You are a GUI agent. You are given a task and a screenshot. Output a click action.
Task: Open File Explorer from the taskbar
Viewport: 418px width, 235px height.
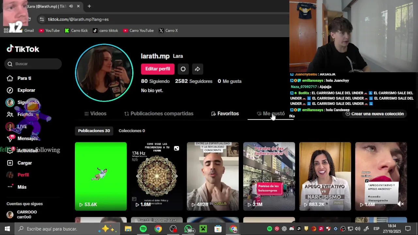tap(128, 229)
